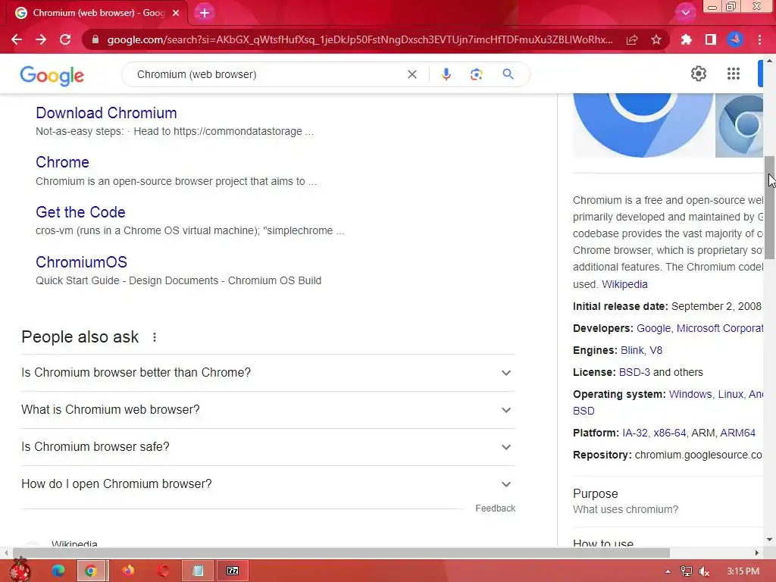Open the tab search dropdown arrow
The height and width of the screenshot is (582, 776).
[685, 13]
